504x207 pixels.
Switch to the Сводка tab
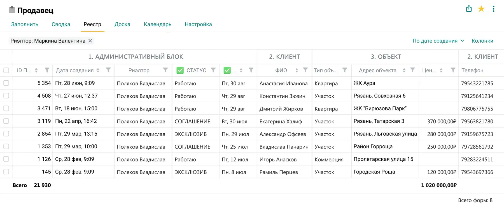point(61,24)
